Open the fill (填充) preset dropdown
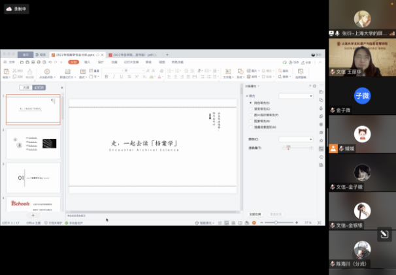 click(294, 96)
